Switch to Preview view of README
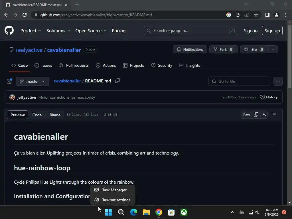This screenshot has height=219, width=292. pos(17,115)
